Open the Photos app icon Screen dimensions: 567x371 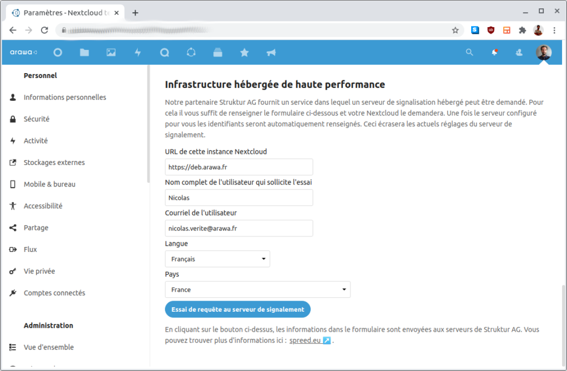pyautogui.click(x=111, y=53)
